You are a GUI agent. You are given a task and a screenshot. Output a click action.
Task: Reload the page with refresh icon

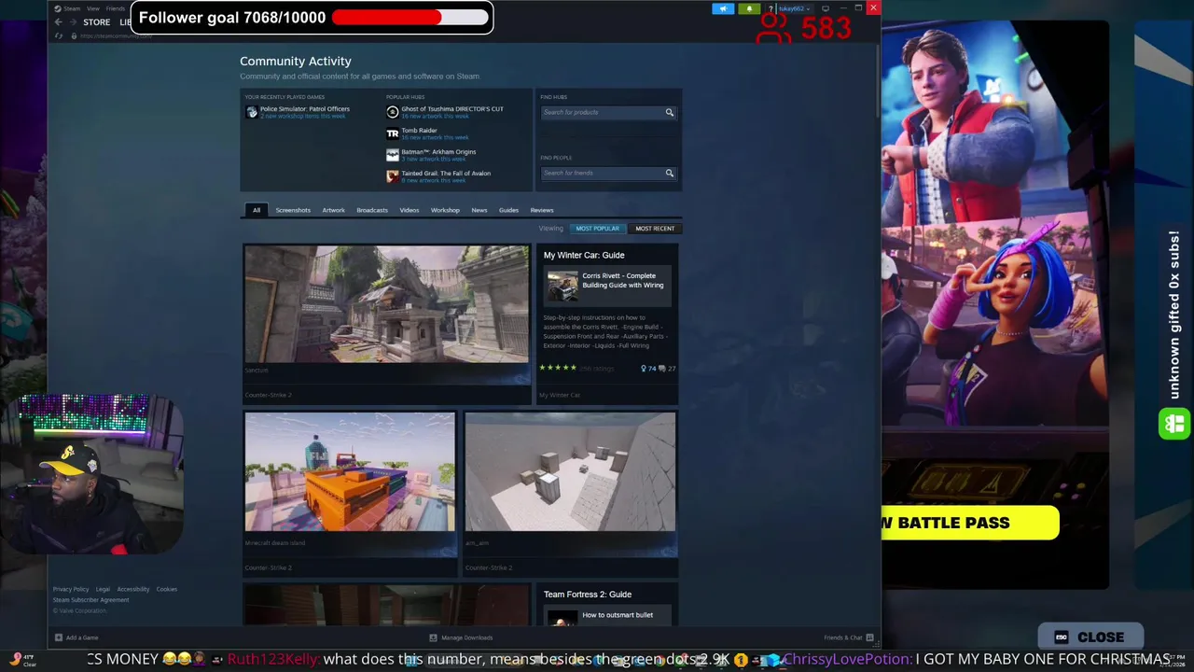(x=59, y=35)
